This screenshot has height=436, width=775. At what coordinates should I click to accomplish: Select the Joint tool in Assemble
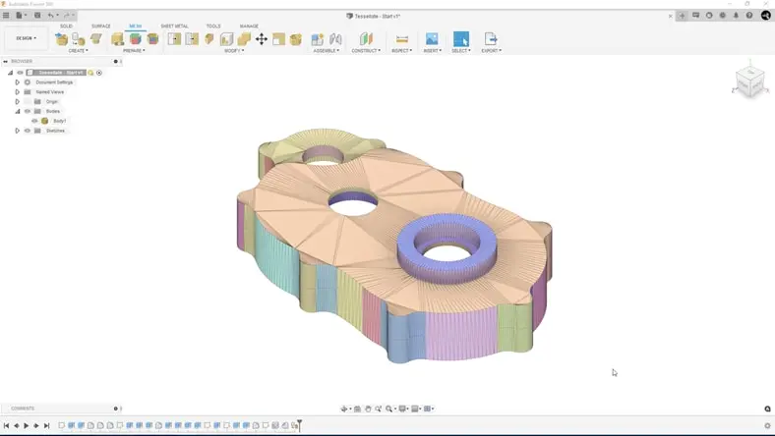click(x=335, y=39)
